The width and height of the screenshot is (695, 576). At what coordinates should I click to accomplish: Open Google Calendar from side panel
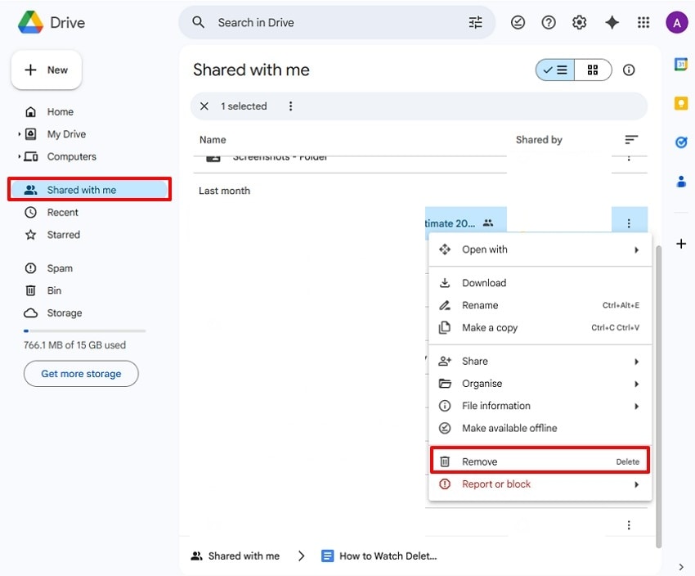tap(680, 65)
